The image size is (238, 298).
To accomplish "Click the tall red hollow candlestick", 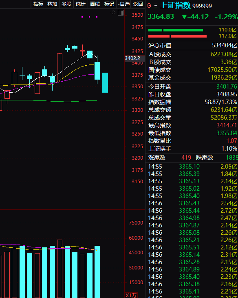I will pyautogui.click(x=59, y=67).
